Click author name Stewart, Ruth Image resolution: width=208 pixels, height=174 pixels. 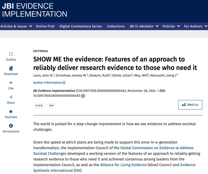(99, 75)
